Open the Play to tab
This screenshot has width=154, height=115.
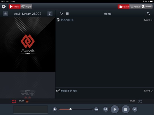[26, 7]
